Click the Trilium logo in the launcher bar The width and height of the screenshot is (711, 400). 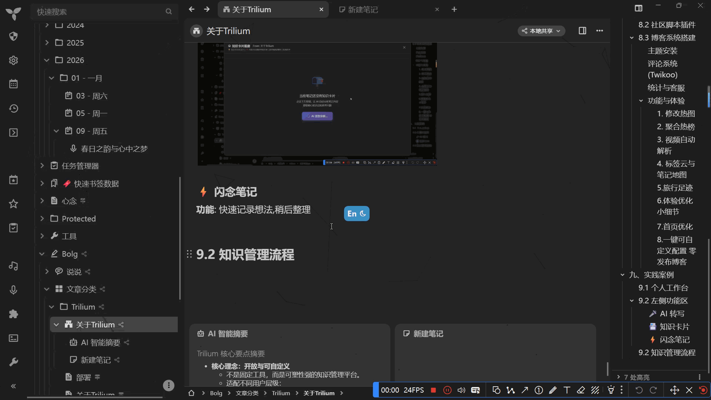pos(13,13)
